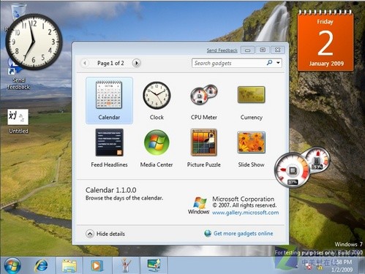This screenshot has width=365, height=274.
Task: Minimize the gadget gallery window
Action: [x=247, y=50]
